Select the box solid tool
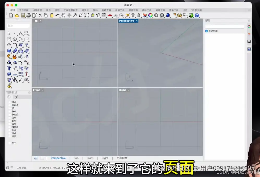260x177 pixels. 9,50
